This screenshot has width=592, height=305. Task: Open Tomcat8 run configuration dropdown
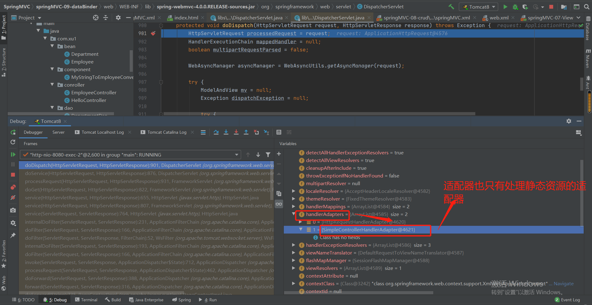pos(479,7)
